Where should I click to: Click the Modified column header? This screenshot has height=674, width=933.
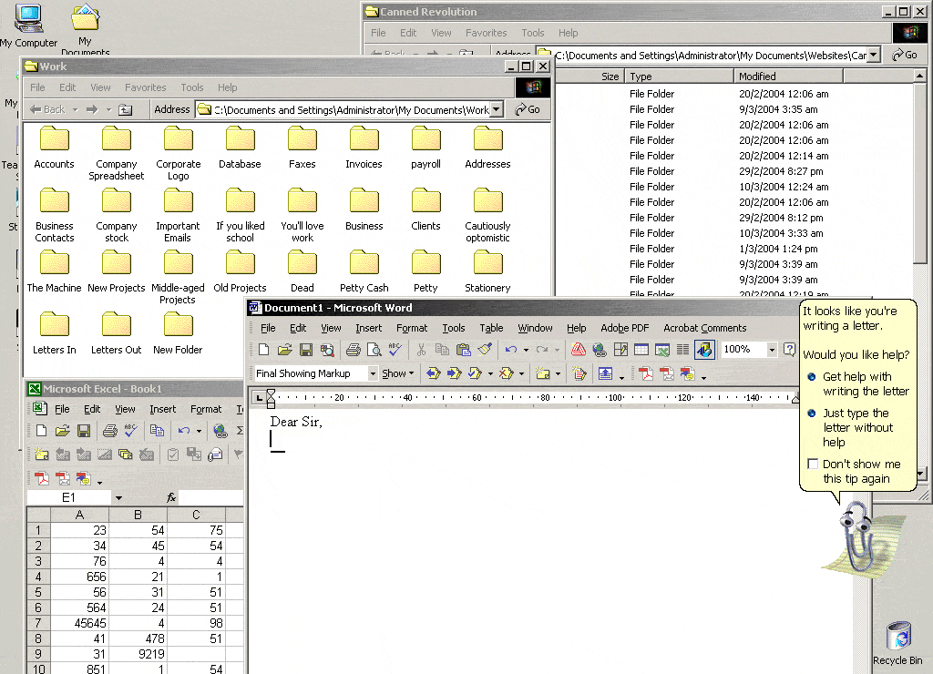tap(788, 77)
